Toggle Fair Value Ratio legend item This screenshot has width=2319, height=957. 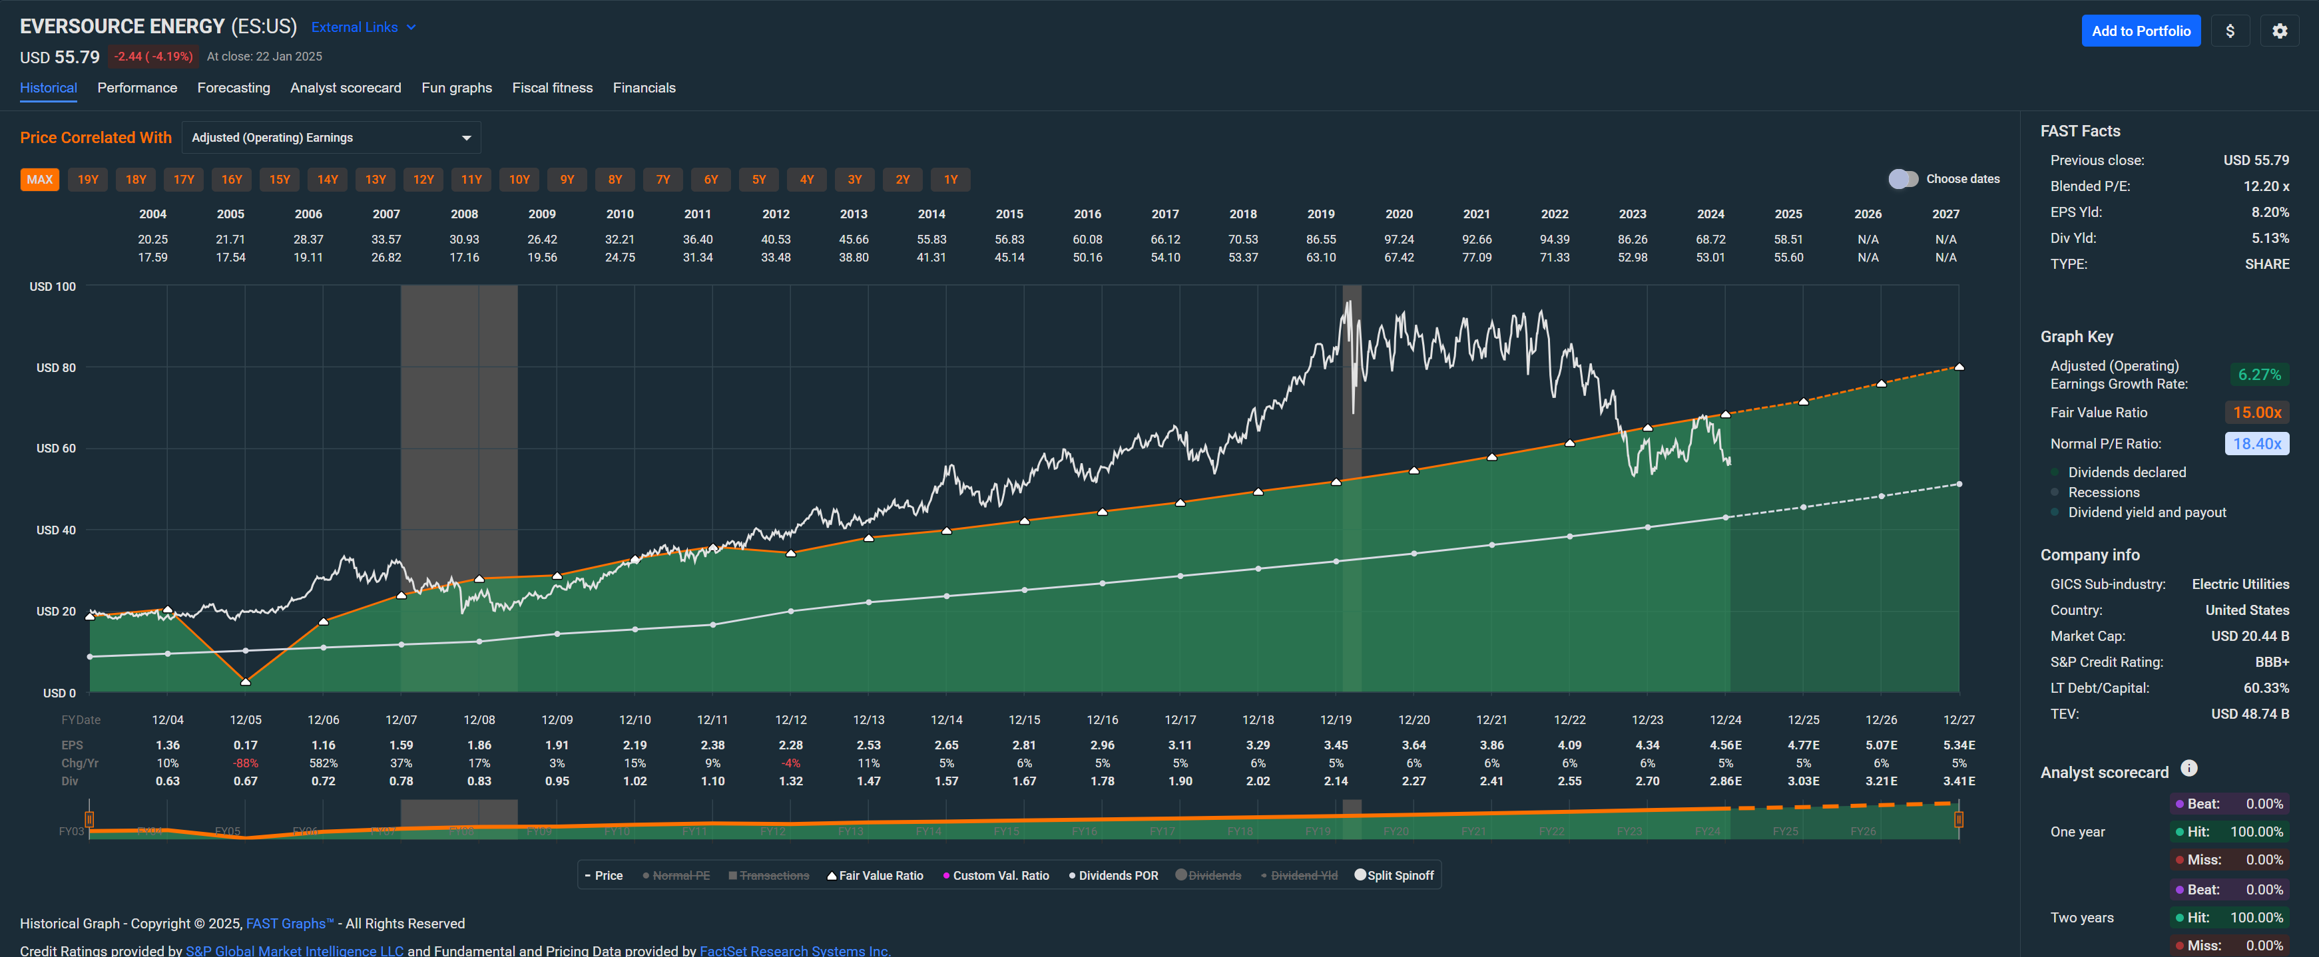pyautogui.click(x=875, y=875)
